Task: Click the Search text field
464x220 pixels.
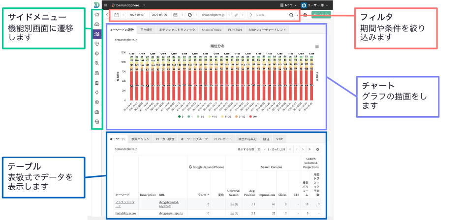Action: [x=271, y=15]
